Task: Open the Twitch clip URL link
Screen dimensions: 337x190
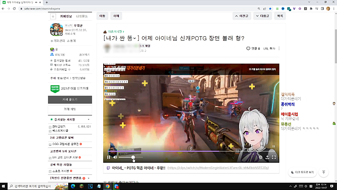Action: click(x=218, y=168)
